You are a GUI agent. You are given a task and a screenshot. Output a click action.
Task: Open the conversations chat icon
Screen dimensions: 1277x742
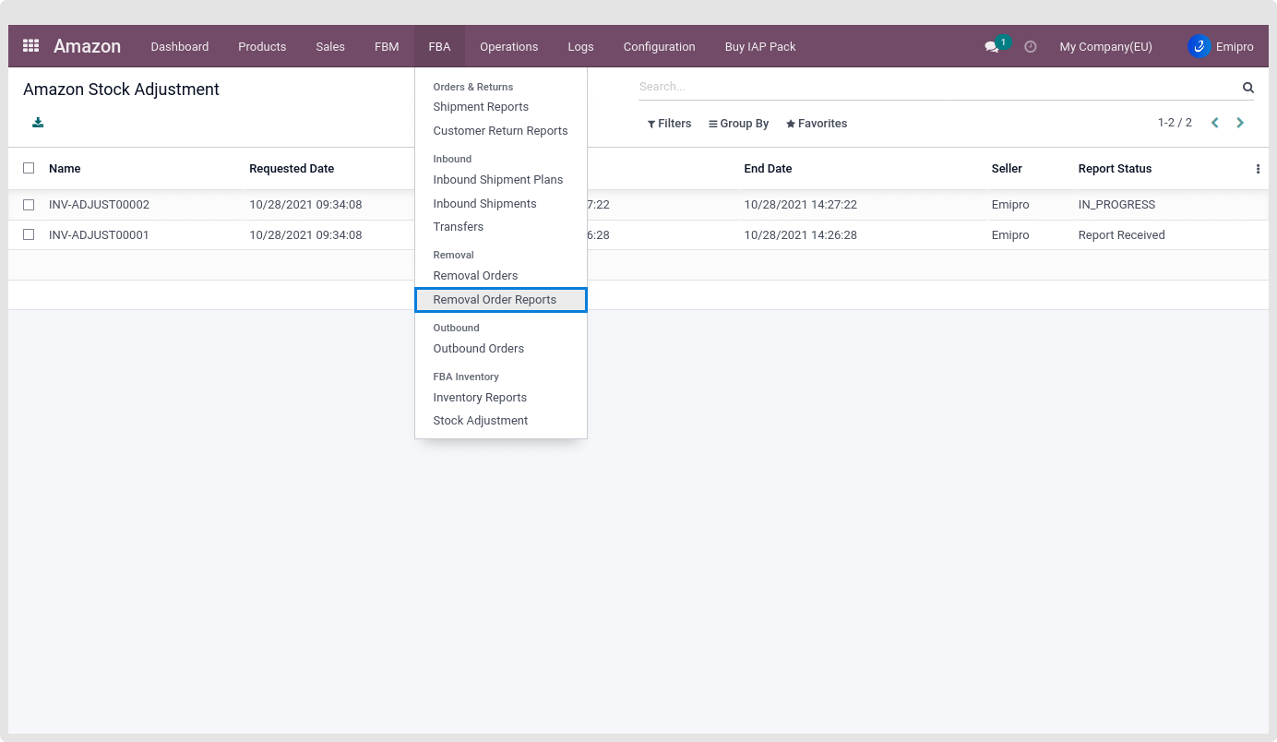[992, 47]
